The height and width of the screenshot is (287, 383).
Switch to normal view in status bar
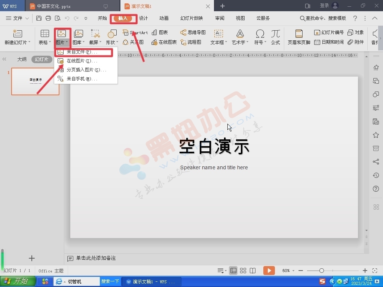[233, 271]
